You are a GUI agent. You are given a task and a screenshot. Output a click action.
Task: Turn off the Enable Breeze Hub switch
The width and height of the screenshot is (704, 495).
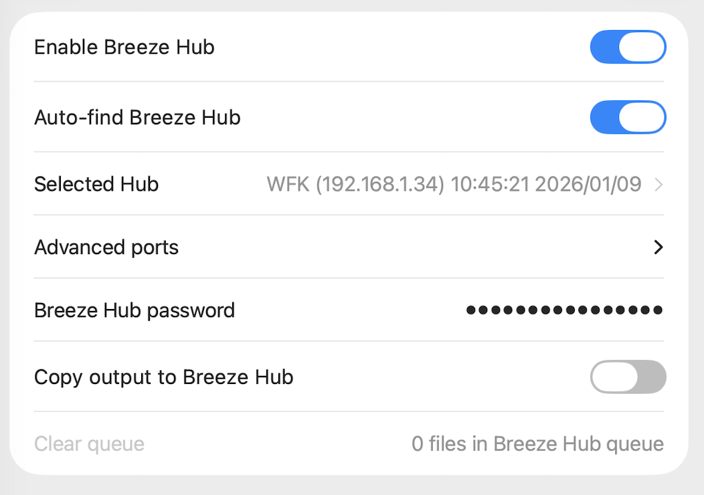pyautogui.click(x=628, y=47)
